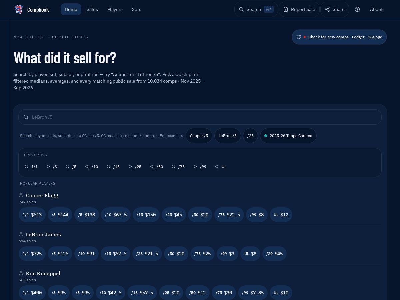
Task: Click the /50 print run search icon
Action: coord(152,167)
